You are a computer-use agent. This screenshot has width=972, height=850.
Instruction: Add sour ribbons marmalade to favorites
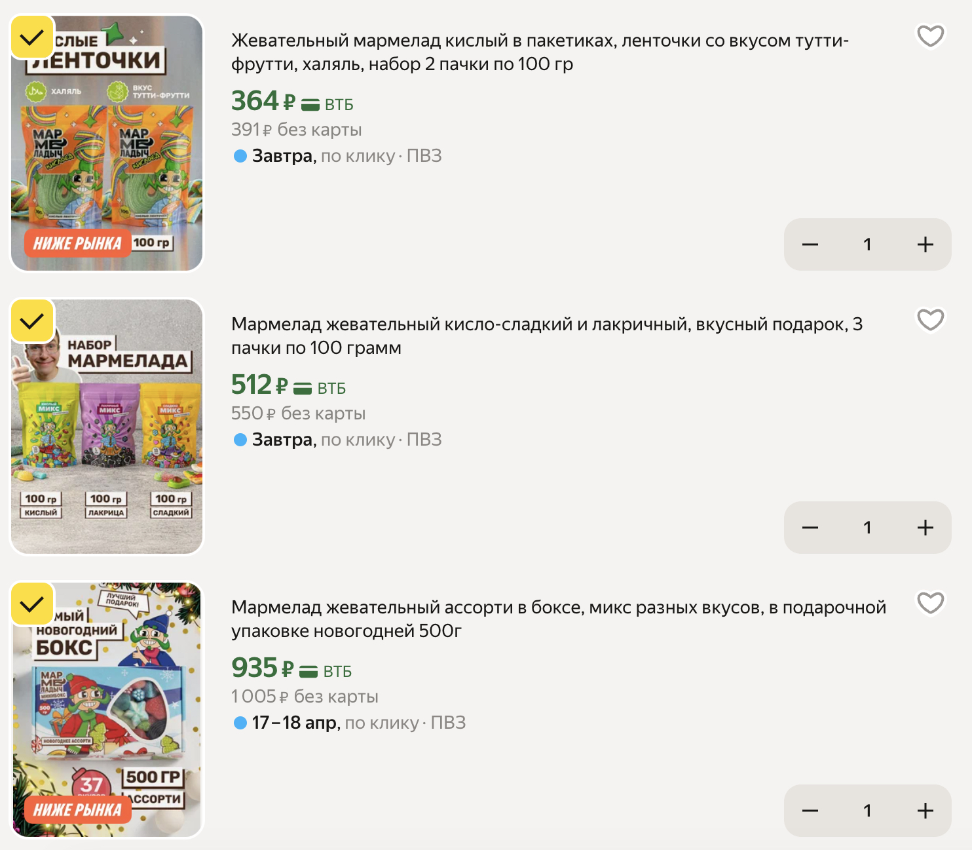[930, 36]
